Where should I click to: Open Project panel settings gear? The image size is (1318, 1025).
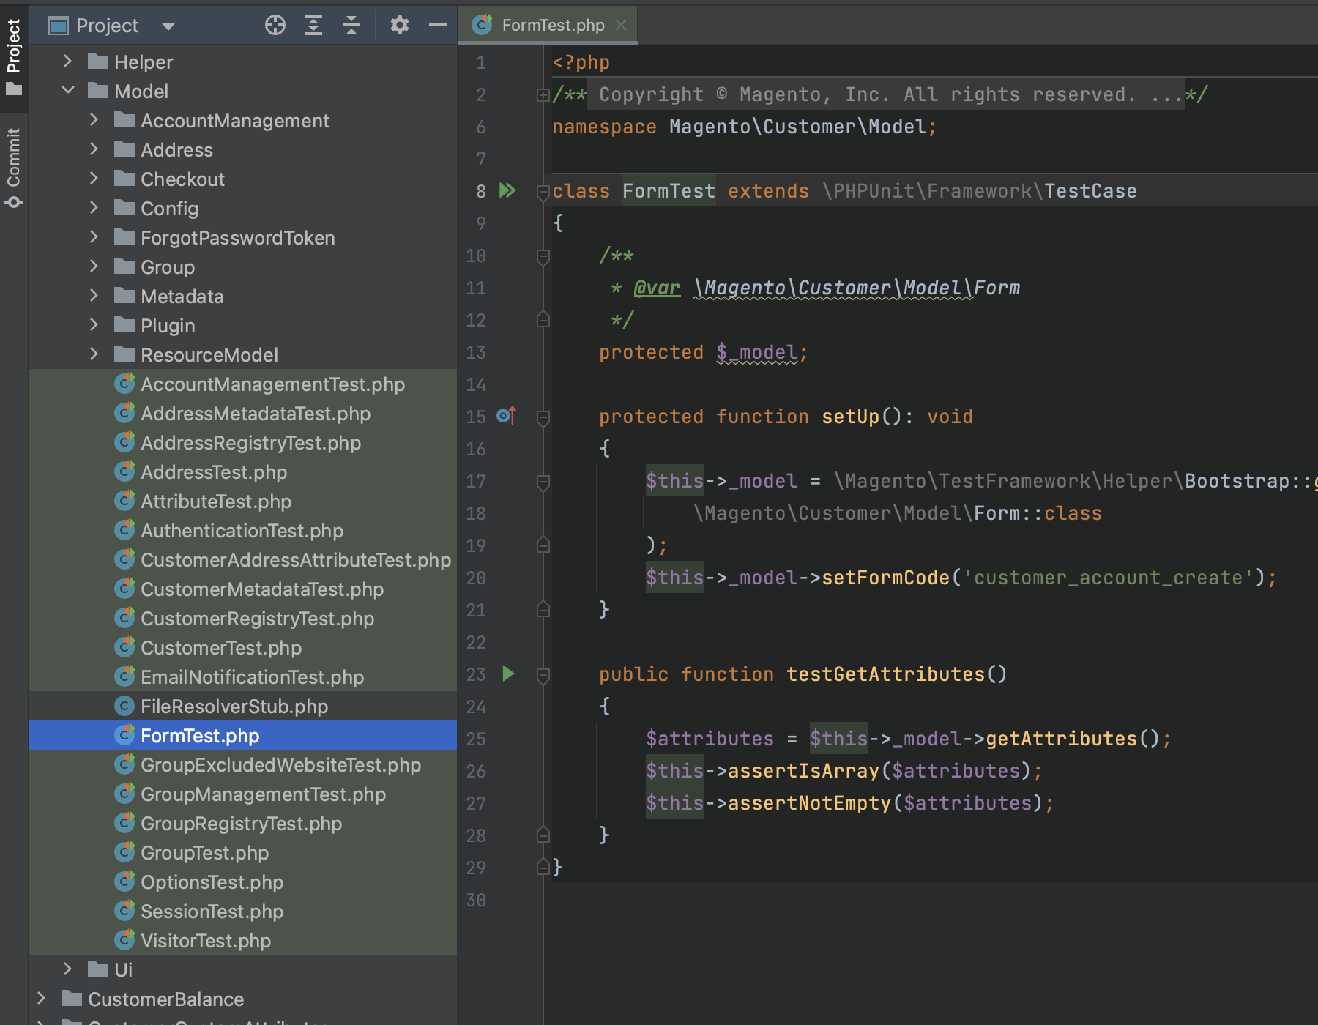(x=399, y=26)
